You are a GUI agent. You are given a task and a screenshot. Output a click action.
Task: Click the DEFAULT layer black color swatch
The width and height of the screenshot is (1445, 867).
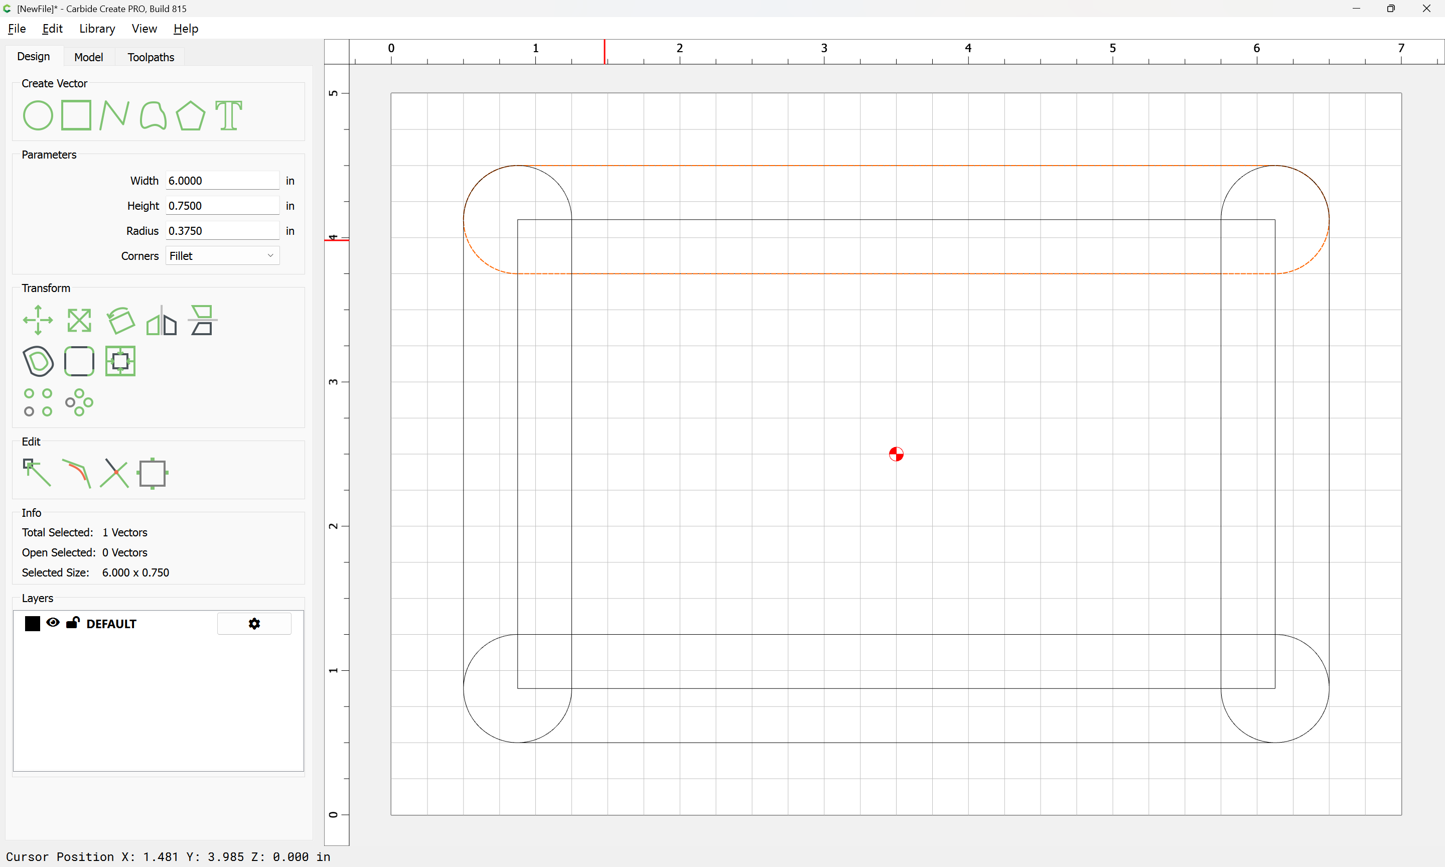[x=33, y=624]
